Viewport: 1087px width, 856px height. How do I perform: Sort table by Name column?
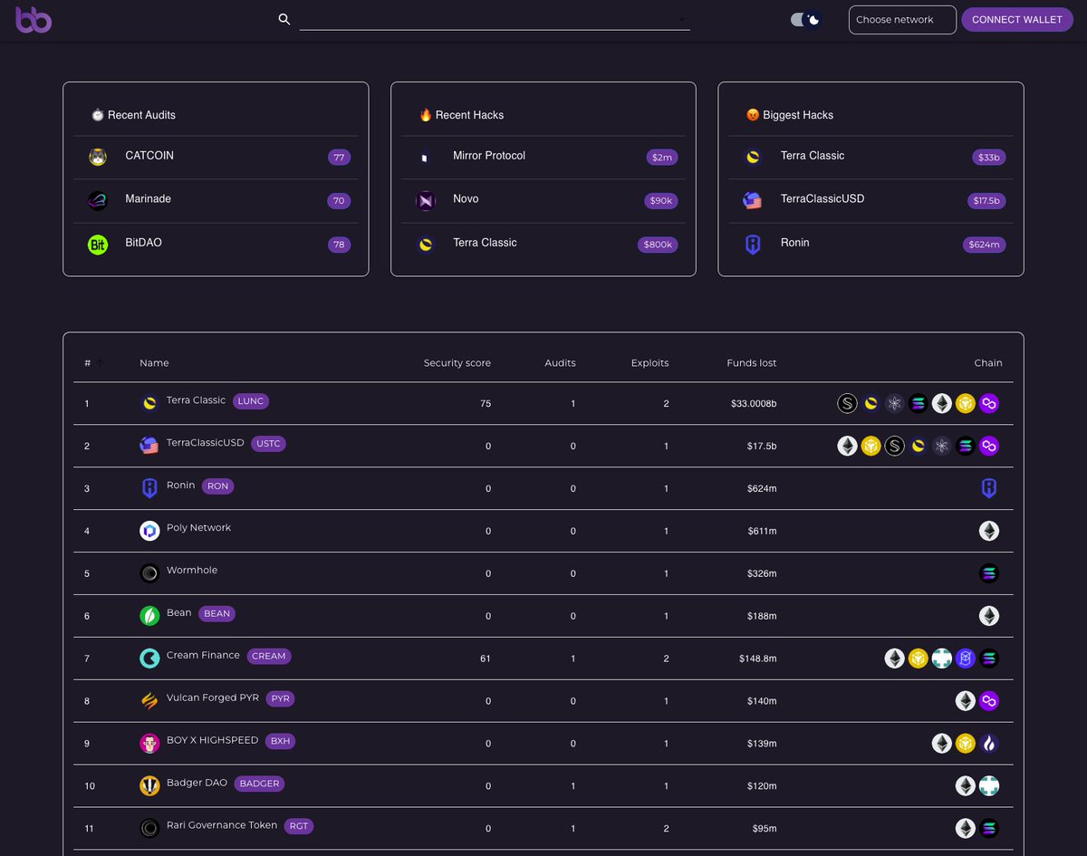click(154, 363)
